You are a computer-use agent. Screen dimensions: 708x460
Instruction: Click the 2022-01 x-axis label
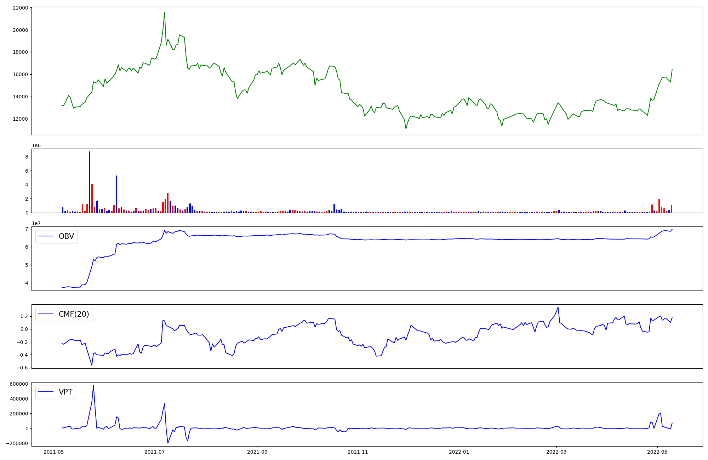(x=459, y=452)
